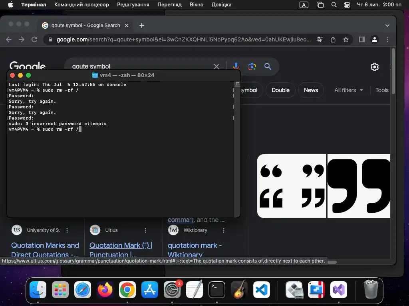This screenshot has height=306, width=409.
Task: Open Google quick settings gear
Action: (x=375, y=67)
